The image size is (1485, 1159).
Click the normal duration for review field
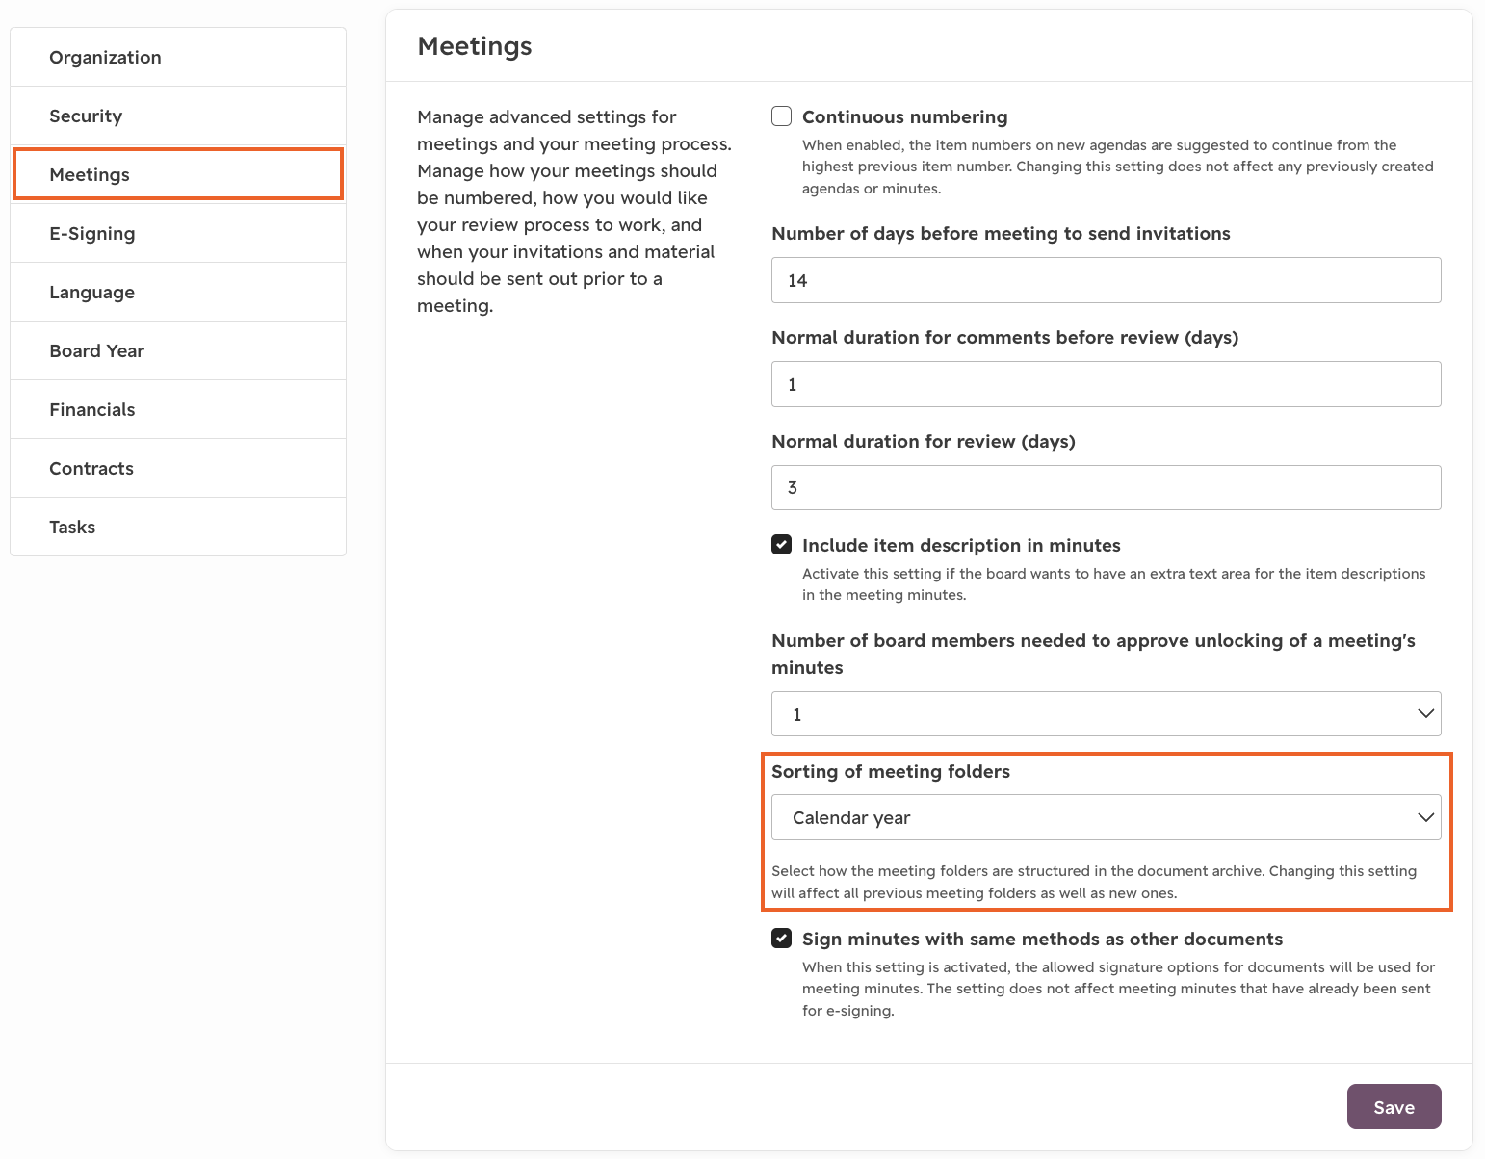(1107, 488)
